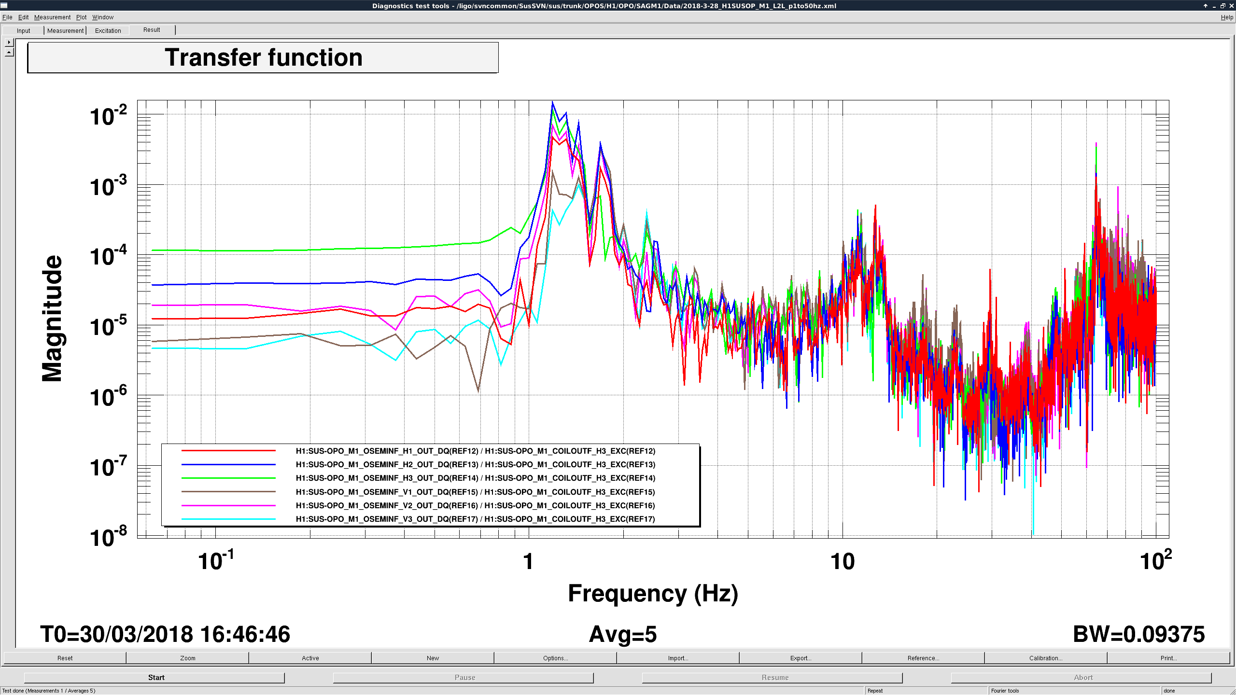This screenshot has height=695, width=1236.
Task: Open the Plot menu
Action: tap(81, 17)
